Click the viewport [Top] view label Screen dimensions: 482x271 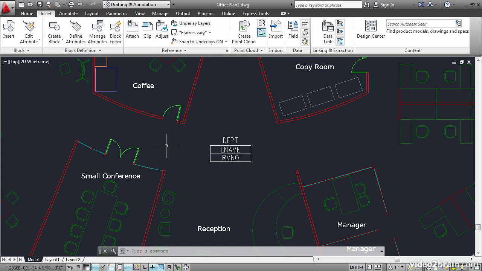point(14,62)
